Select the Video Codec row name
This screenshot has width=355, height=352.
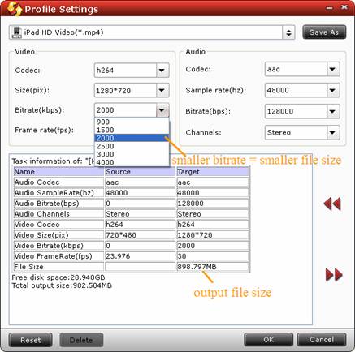58,225
